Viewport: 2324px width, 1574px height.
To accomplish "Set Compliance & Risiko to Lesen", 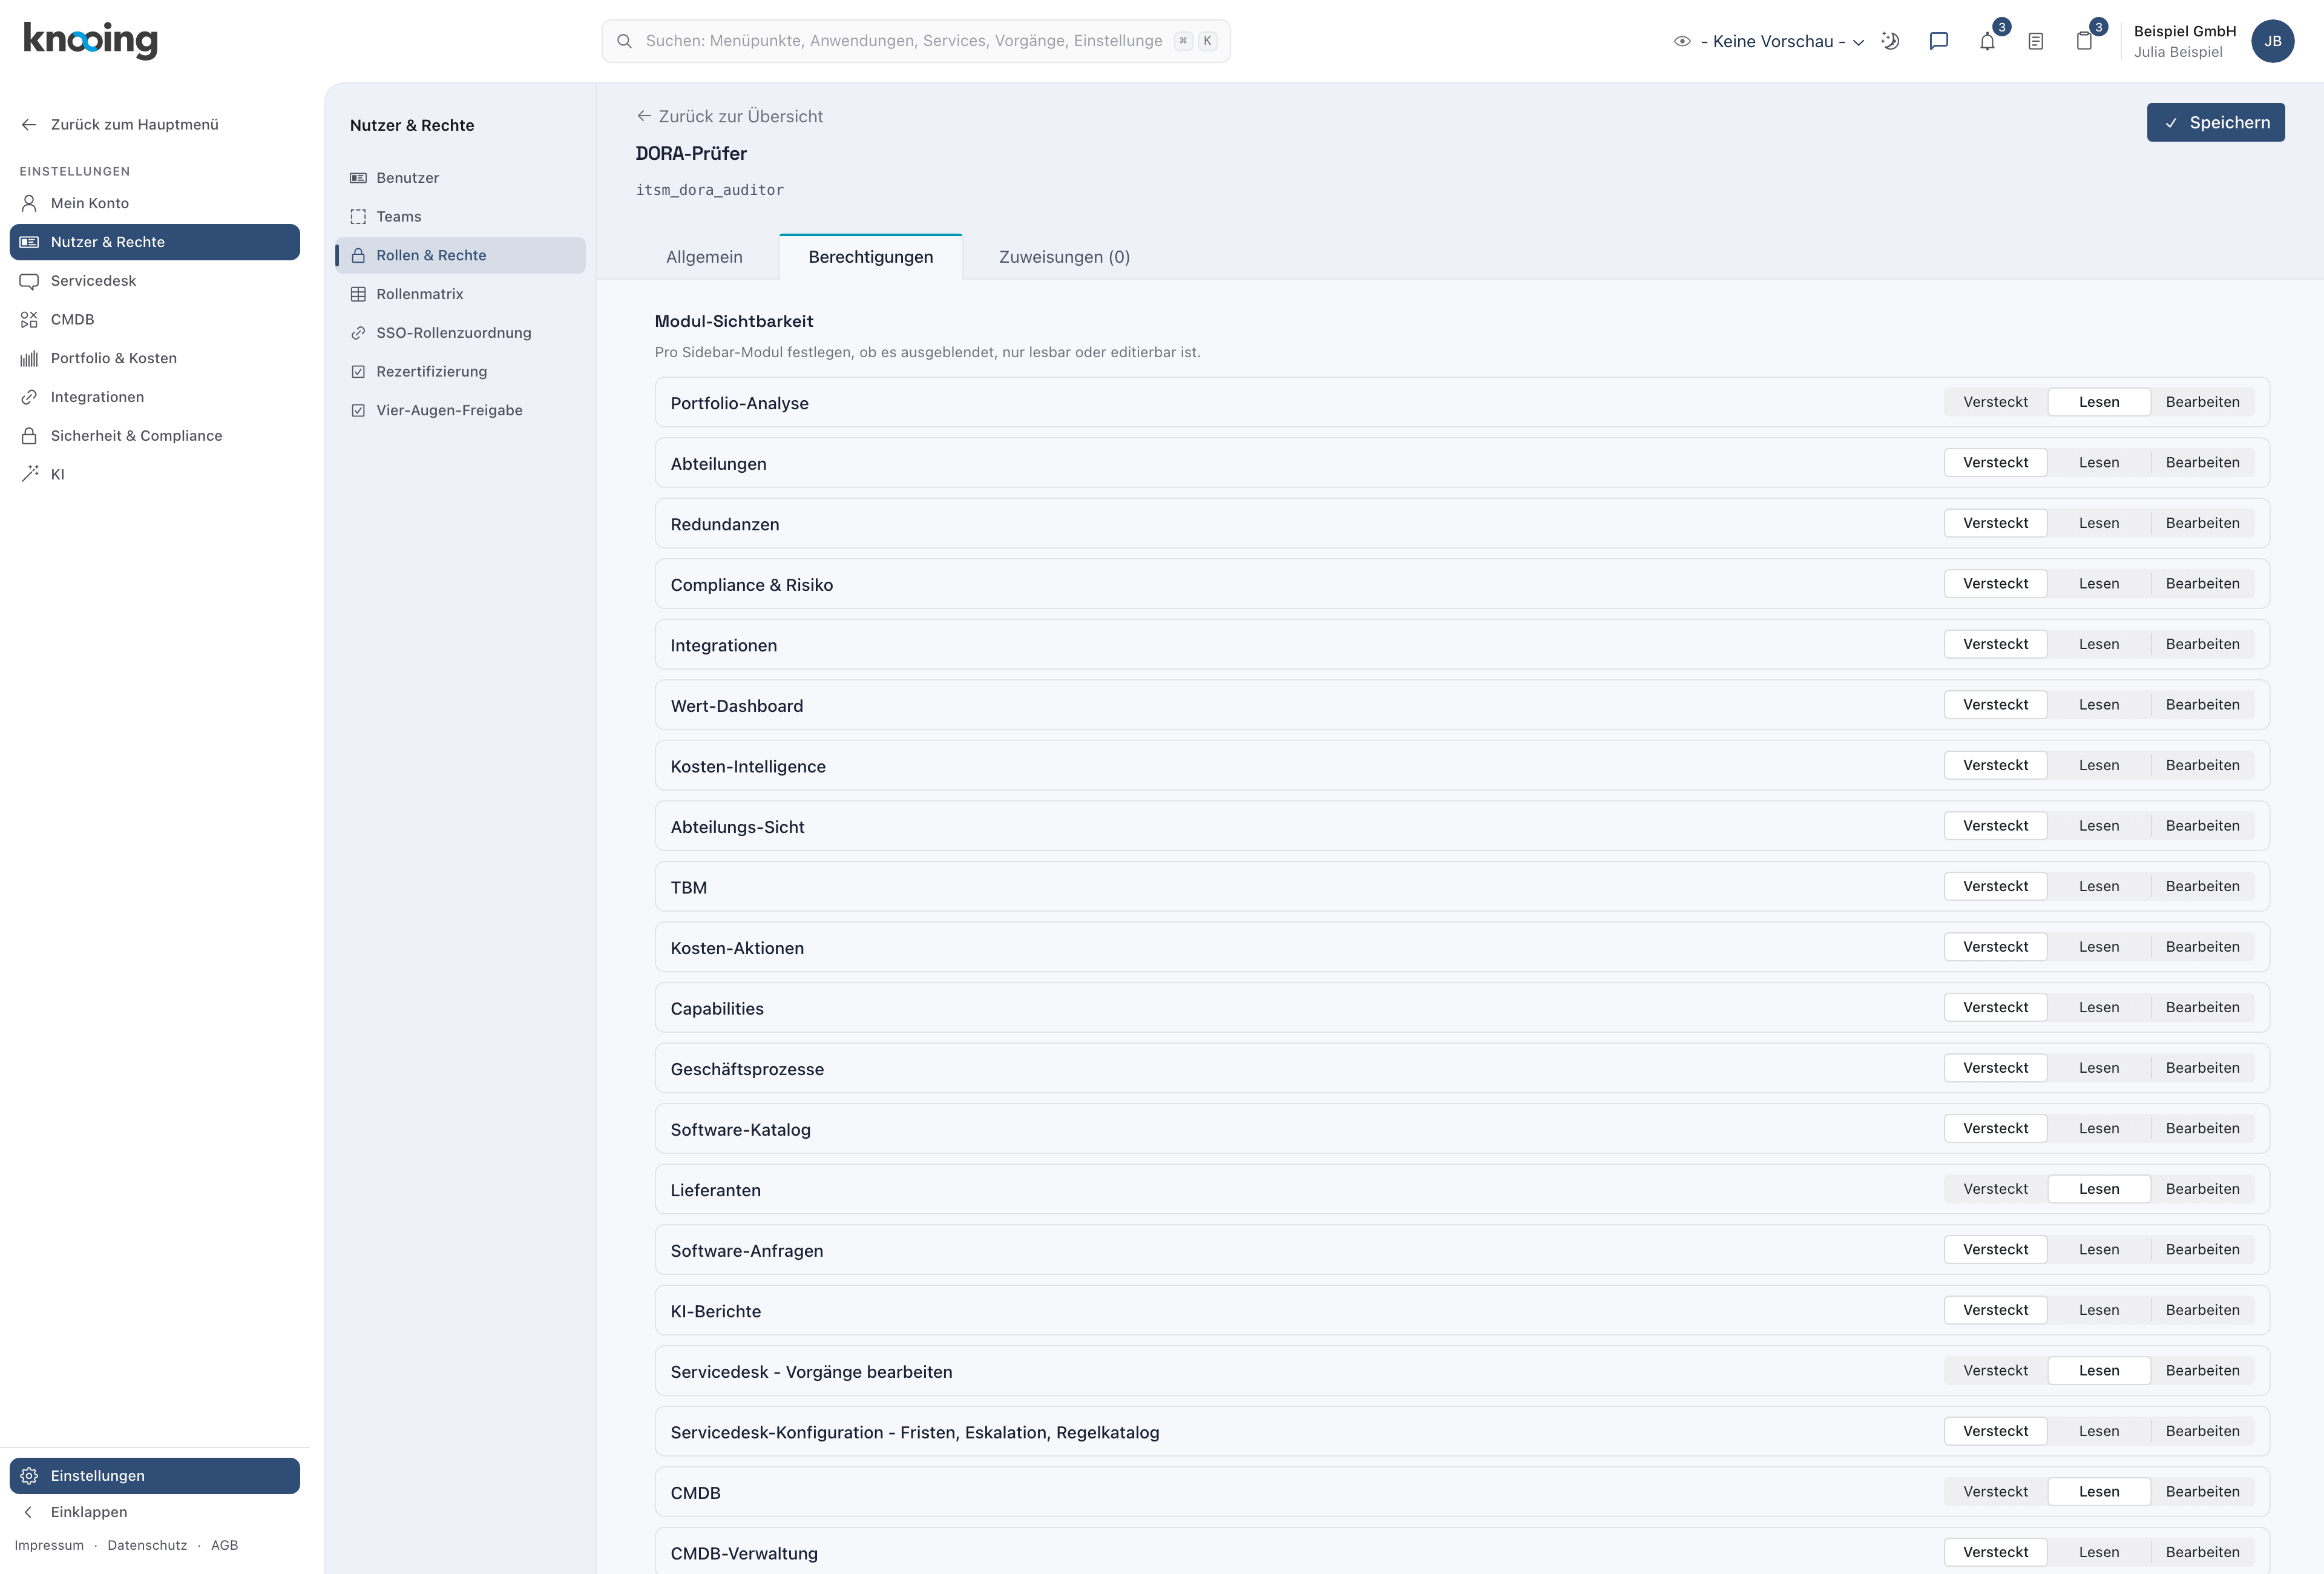I will tap(2098, 584).
